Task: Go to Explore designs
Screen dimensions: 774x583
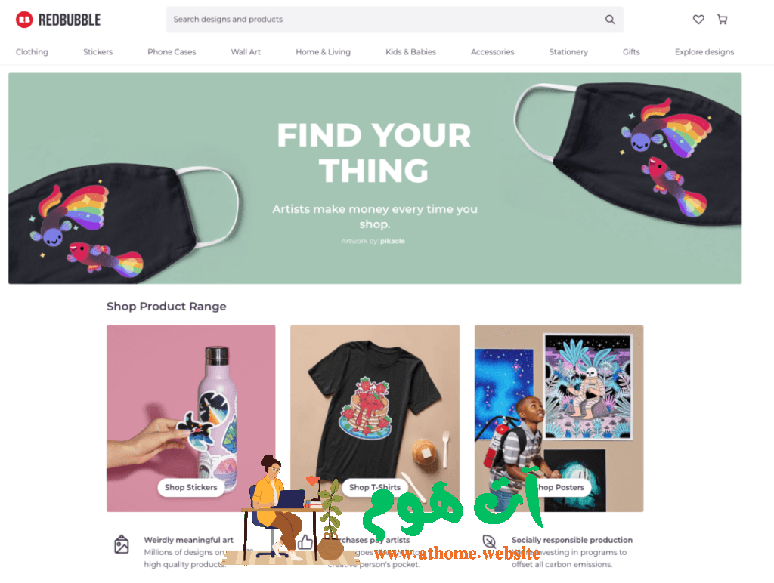Action: point(704,52)
